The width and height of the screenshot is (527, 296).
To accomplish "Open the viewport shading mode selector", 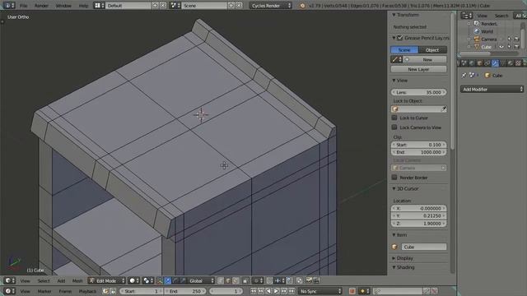I will pyautogui.click(x=133, y=281).
